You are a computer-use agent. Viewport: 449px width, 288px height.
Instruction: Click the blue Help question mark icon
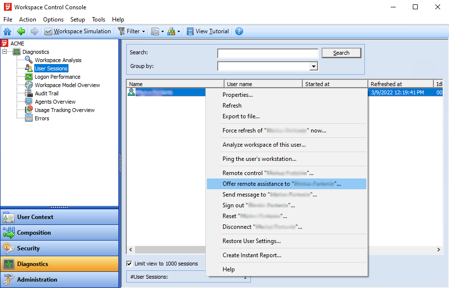pyautogui.click(x=239, y=31)
